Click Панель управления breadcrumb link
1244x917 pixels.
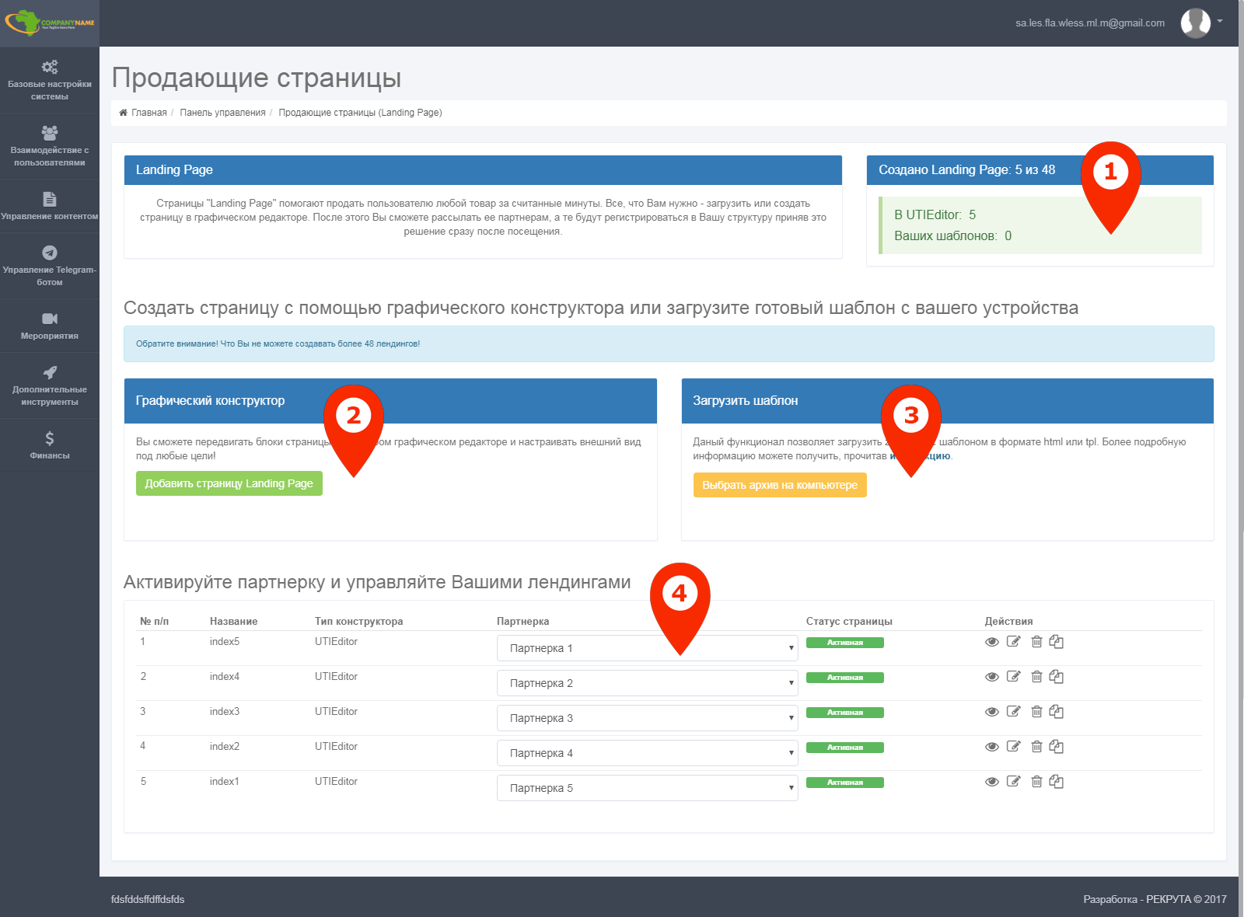[222, 113]
